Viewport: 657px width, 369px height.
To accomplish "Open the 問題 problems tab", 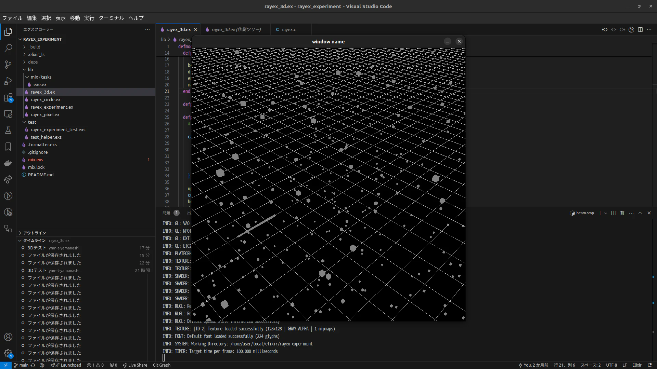I will 166,213.
